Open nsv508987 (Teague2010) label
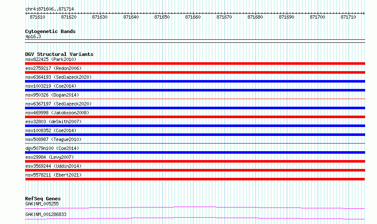 [53, 139]
